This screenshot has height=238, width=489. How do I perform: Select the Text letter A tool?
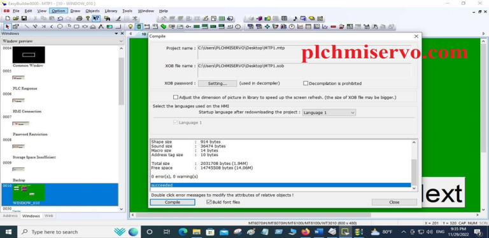[101, 27]
